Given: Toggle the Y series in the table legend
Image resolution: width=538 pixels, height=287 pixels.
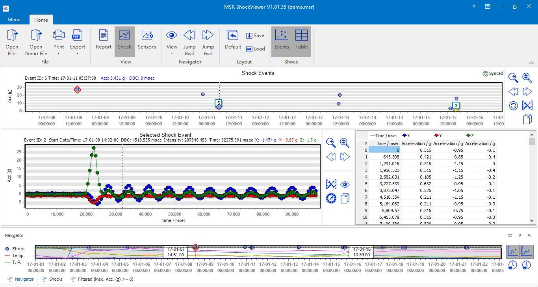Looking at the screenshot, I should point(438,136).
